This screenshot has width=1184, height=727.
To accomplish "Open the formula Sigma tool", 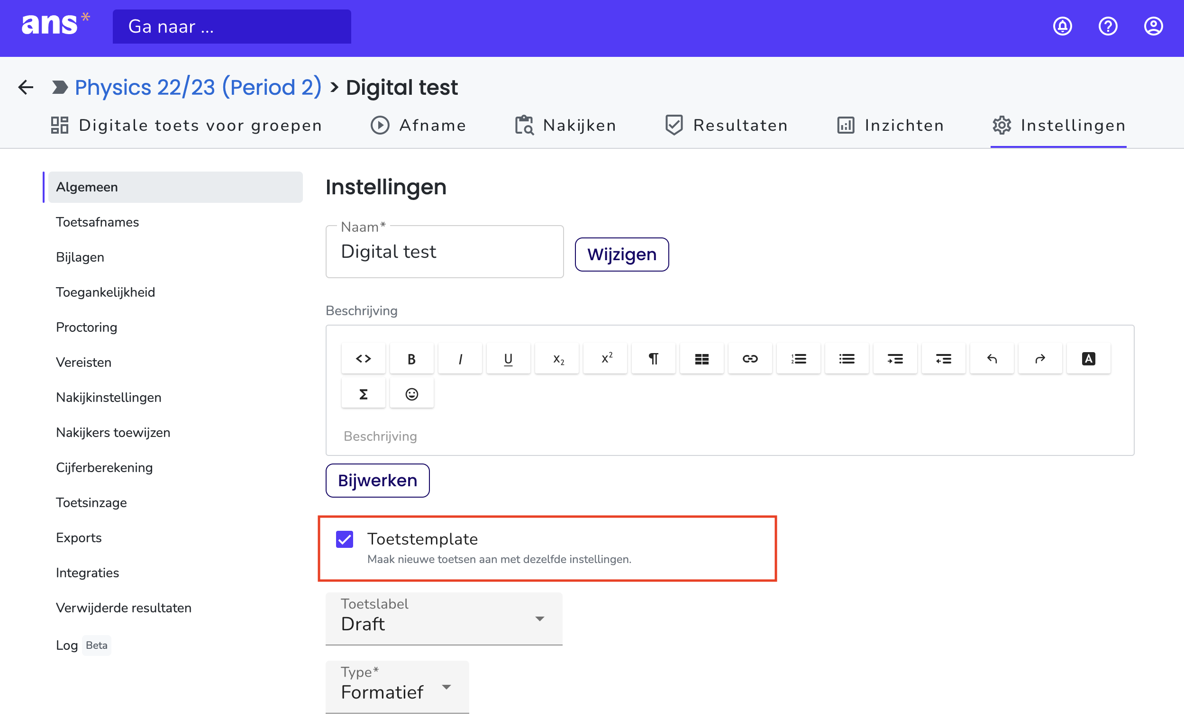I will tap(363, 394).
